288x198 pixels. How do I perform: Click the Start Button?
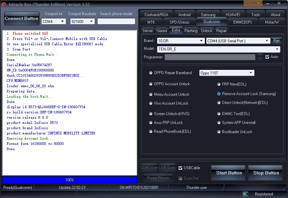[x=229, y=173]
